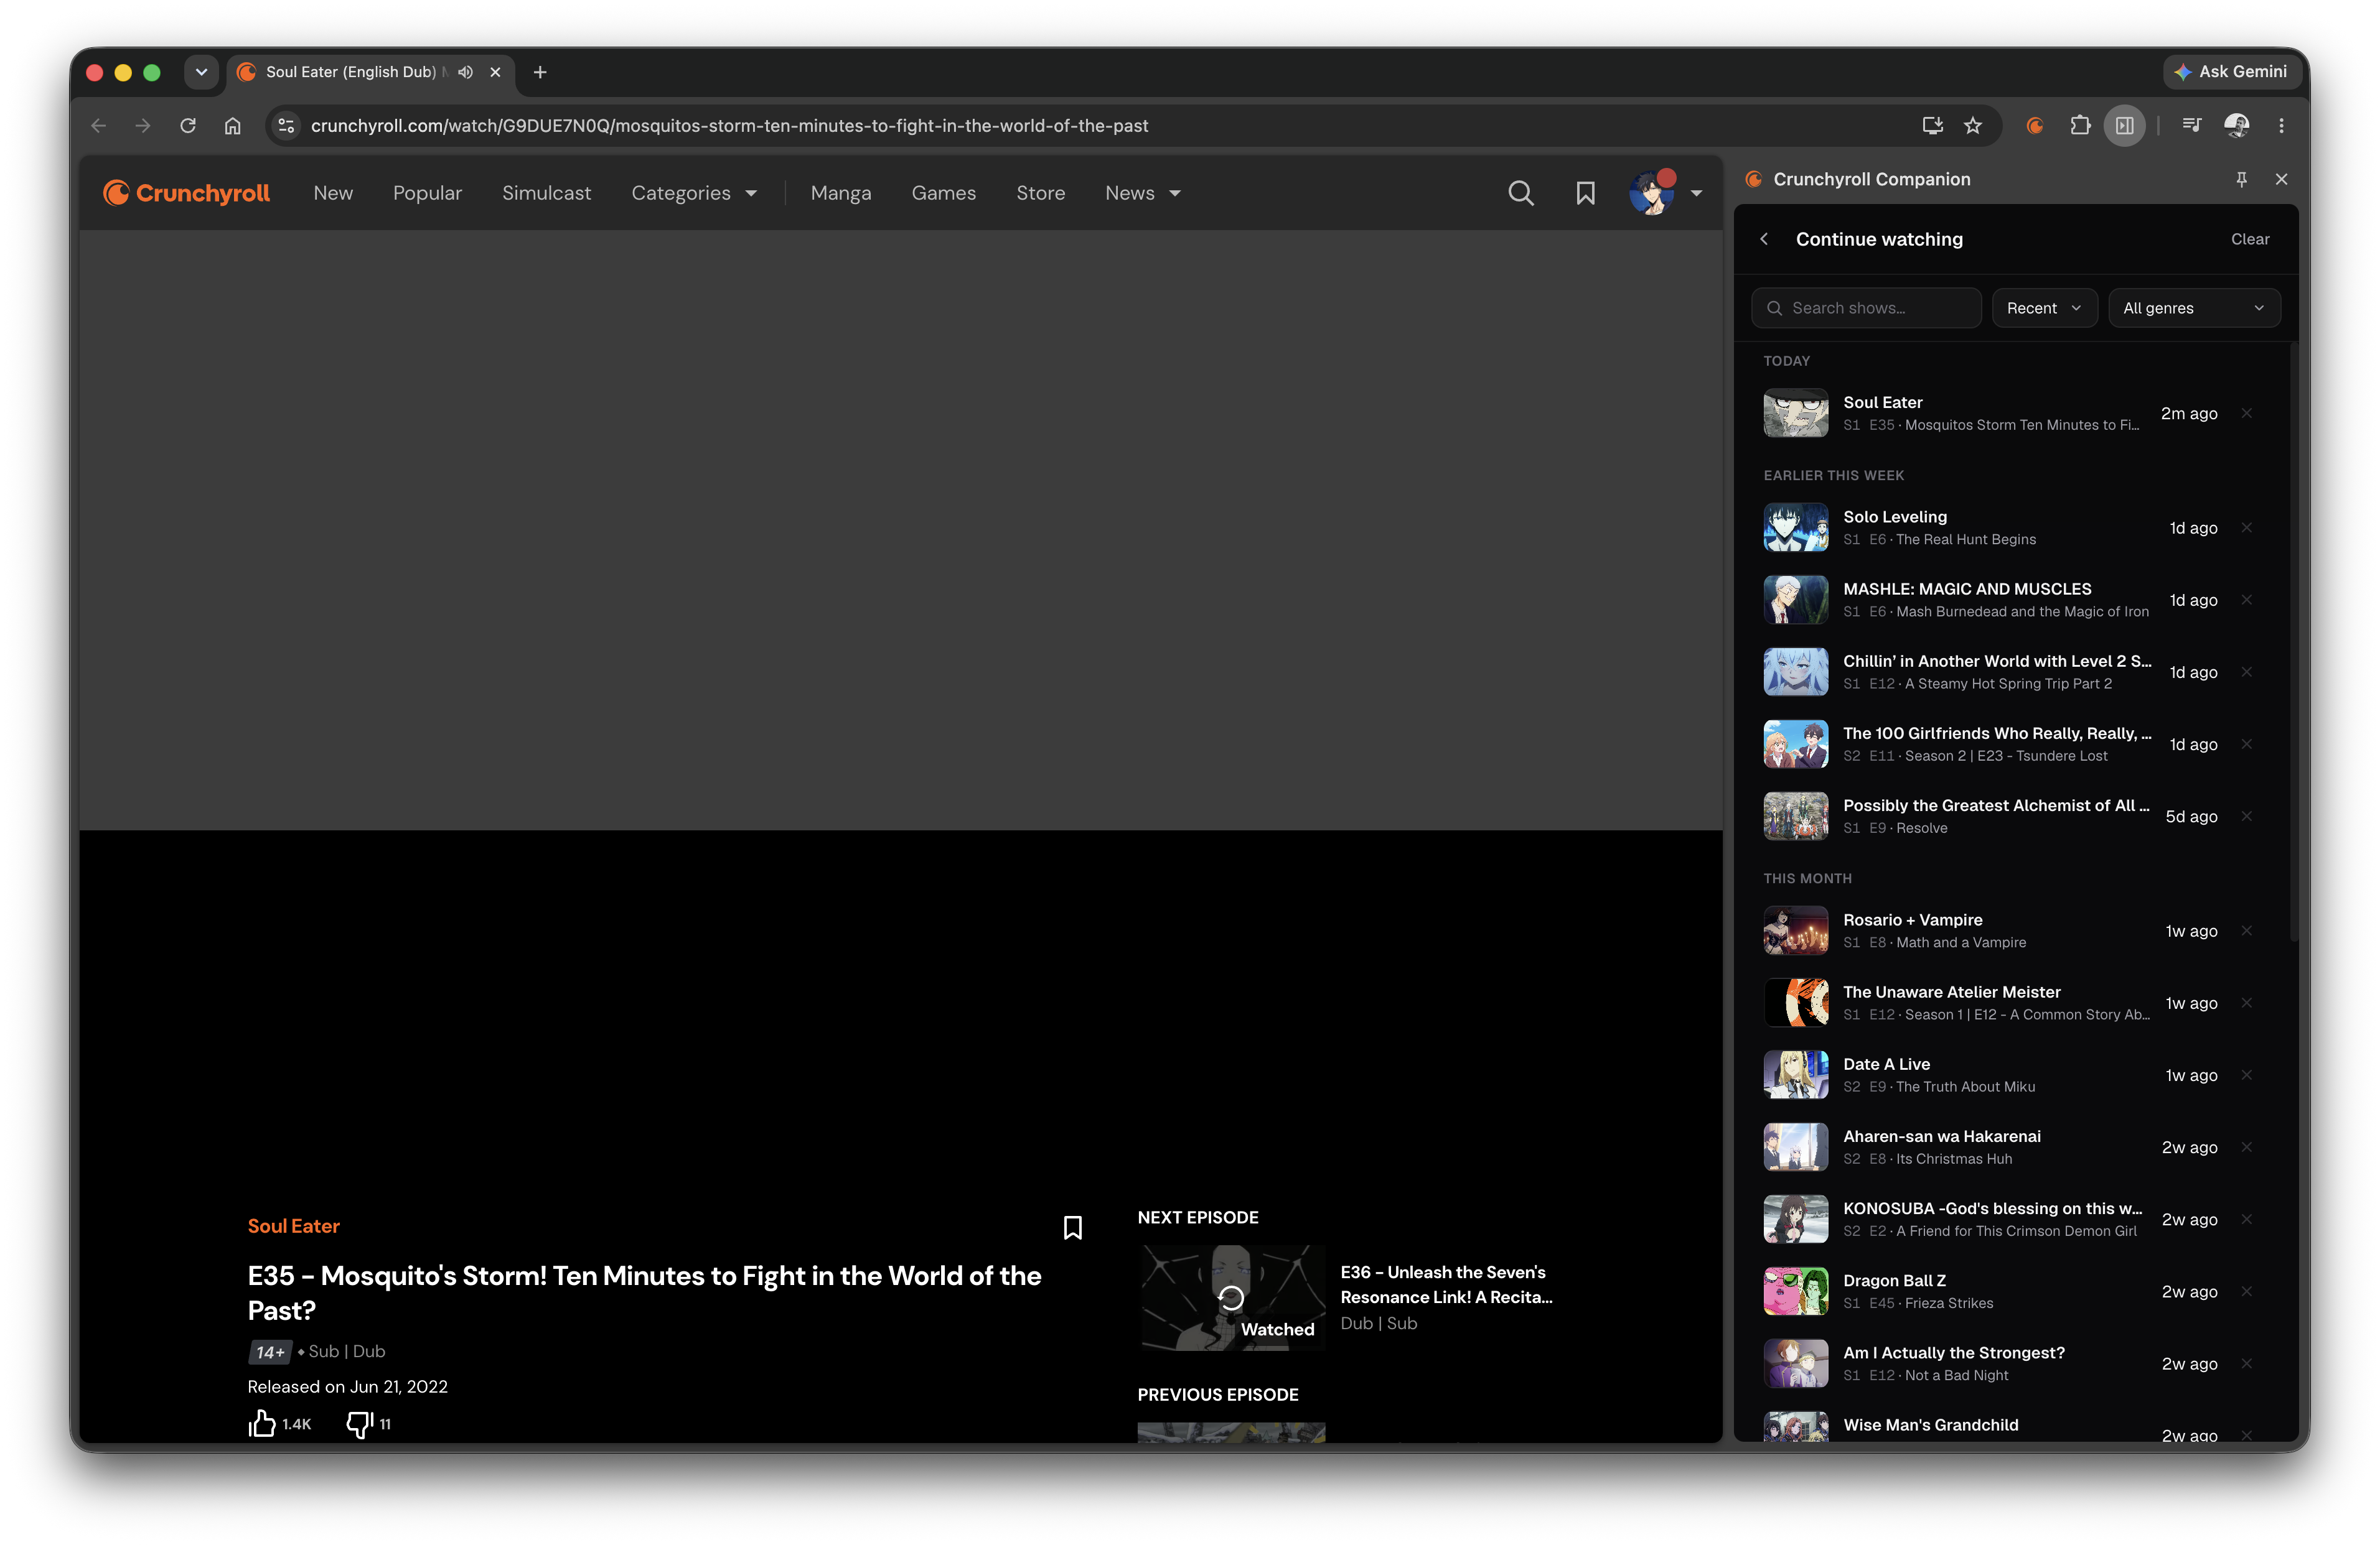The height and width of the screenshot is (1545, 2380).
Task: Toggle episode bookmark next to Soul Eater title
Action: tap(1073, 1227)
